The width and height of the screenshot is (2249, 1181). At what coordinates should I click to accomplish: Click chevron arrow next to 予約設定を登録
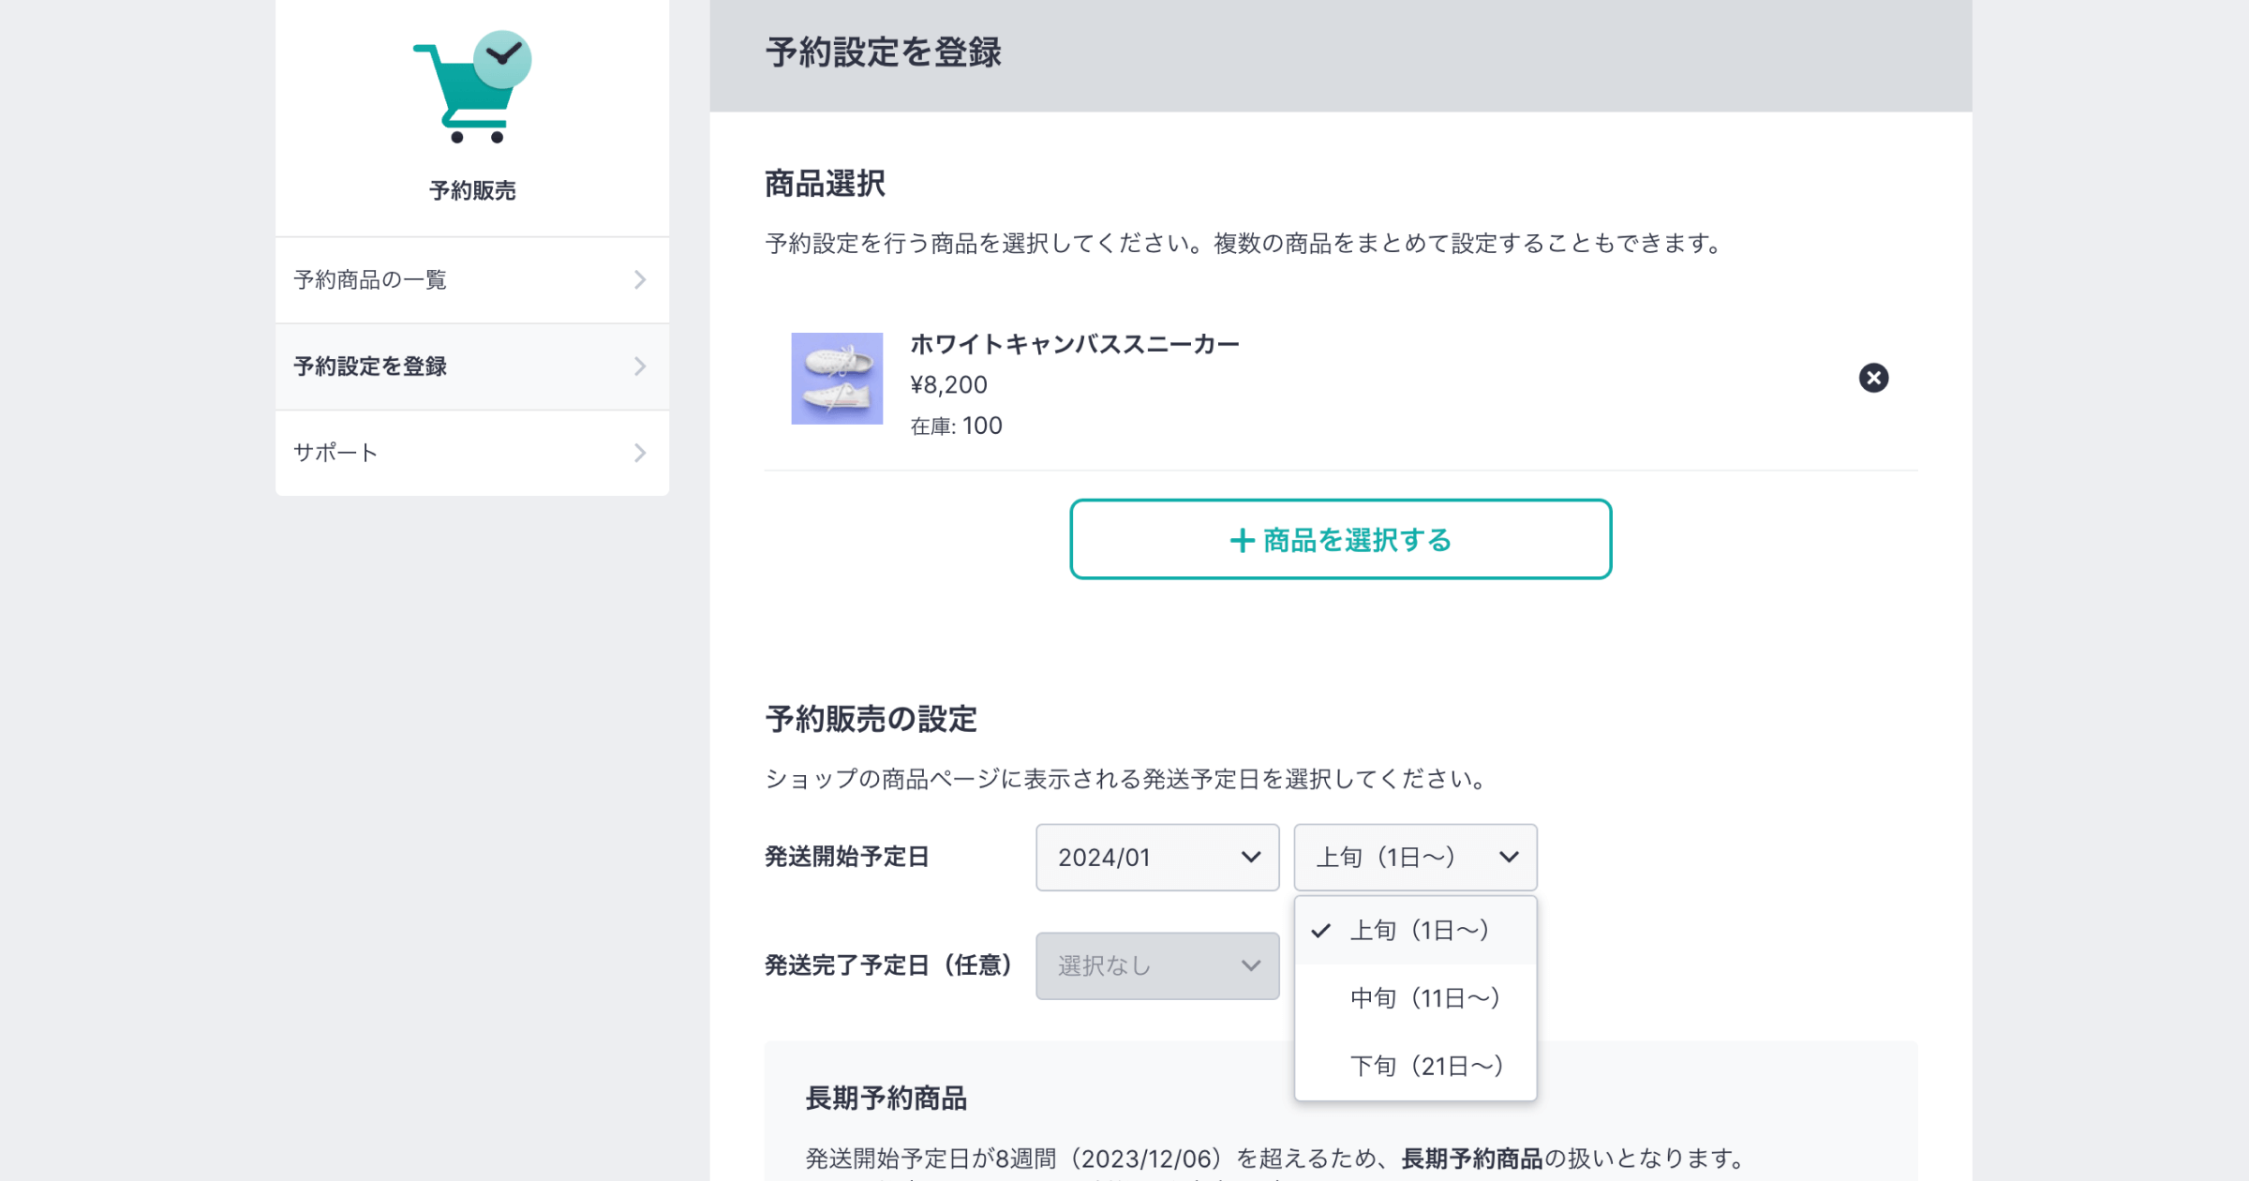point(640,366)
